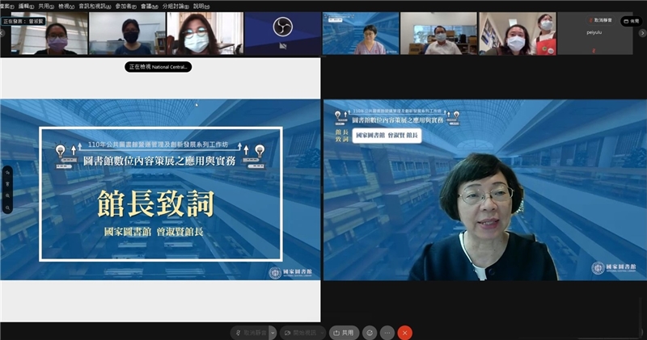Expand video options arrow beside start video
The image size is (647, 340).
pos(322,333)
